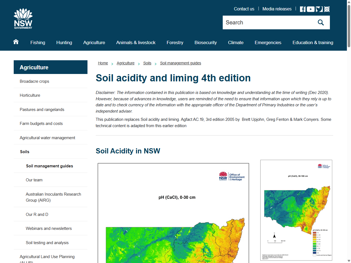
Task: Select Climate from the top navigation menu
Action: [x=236, y=42]
